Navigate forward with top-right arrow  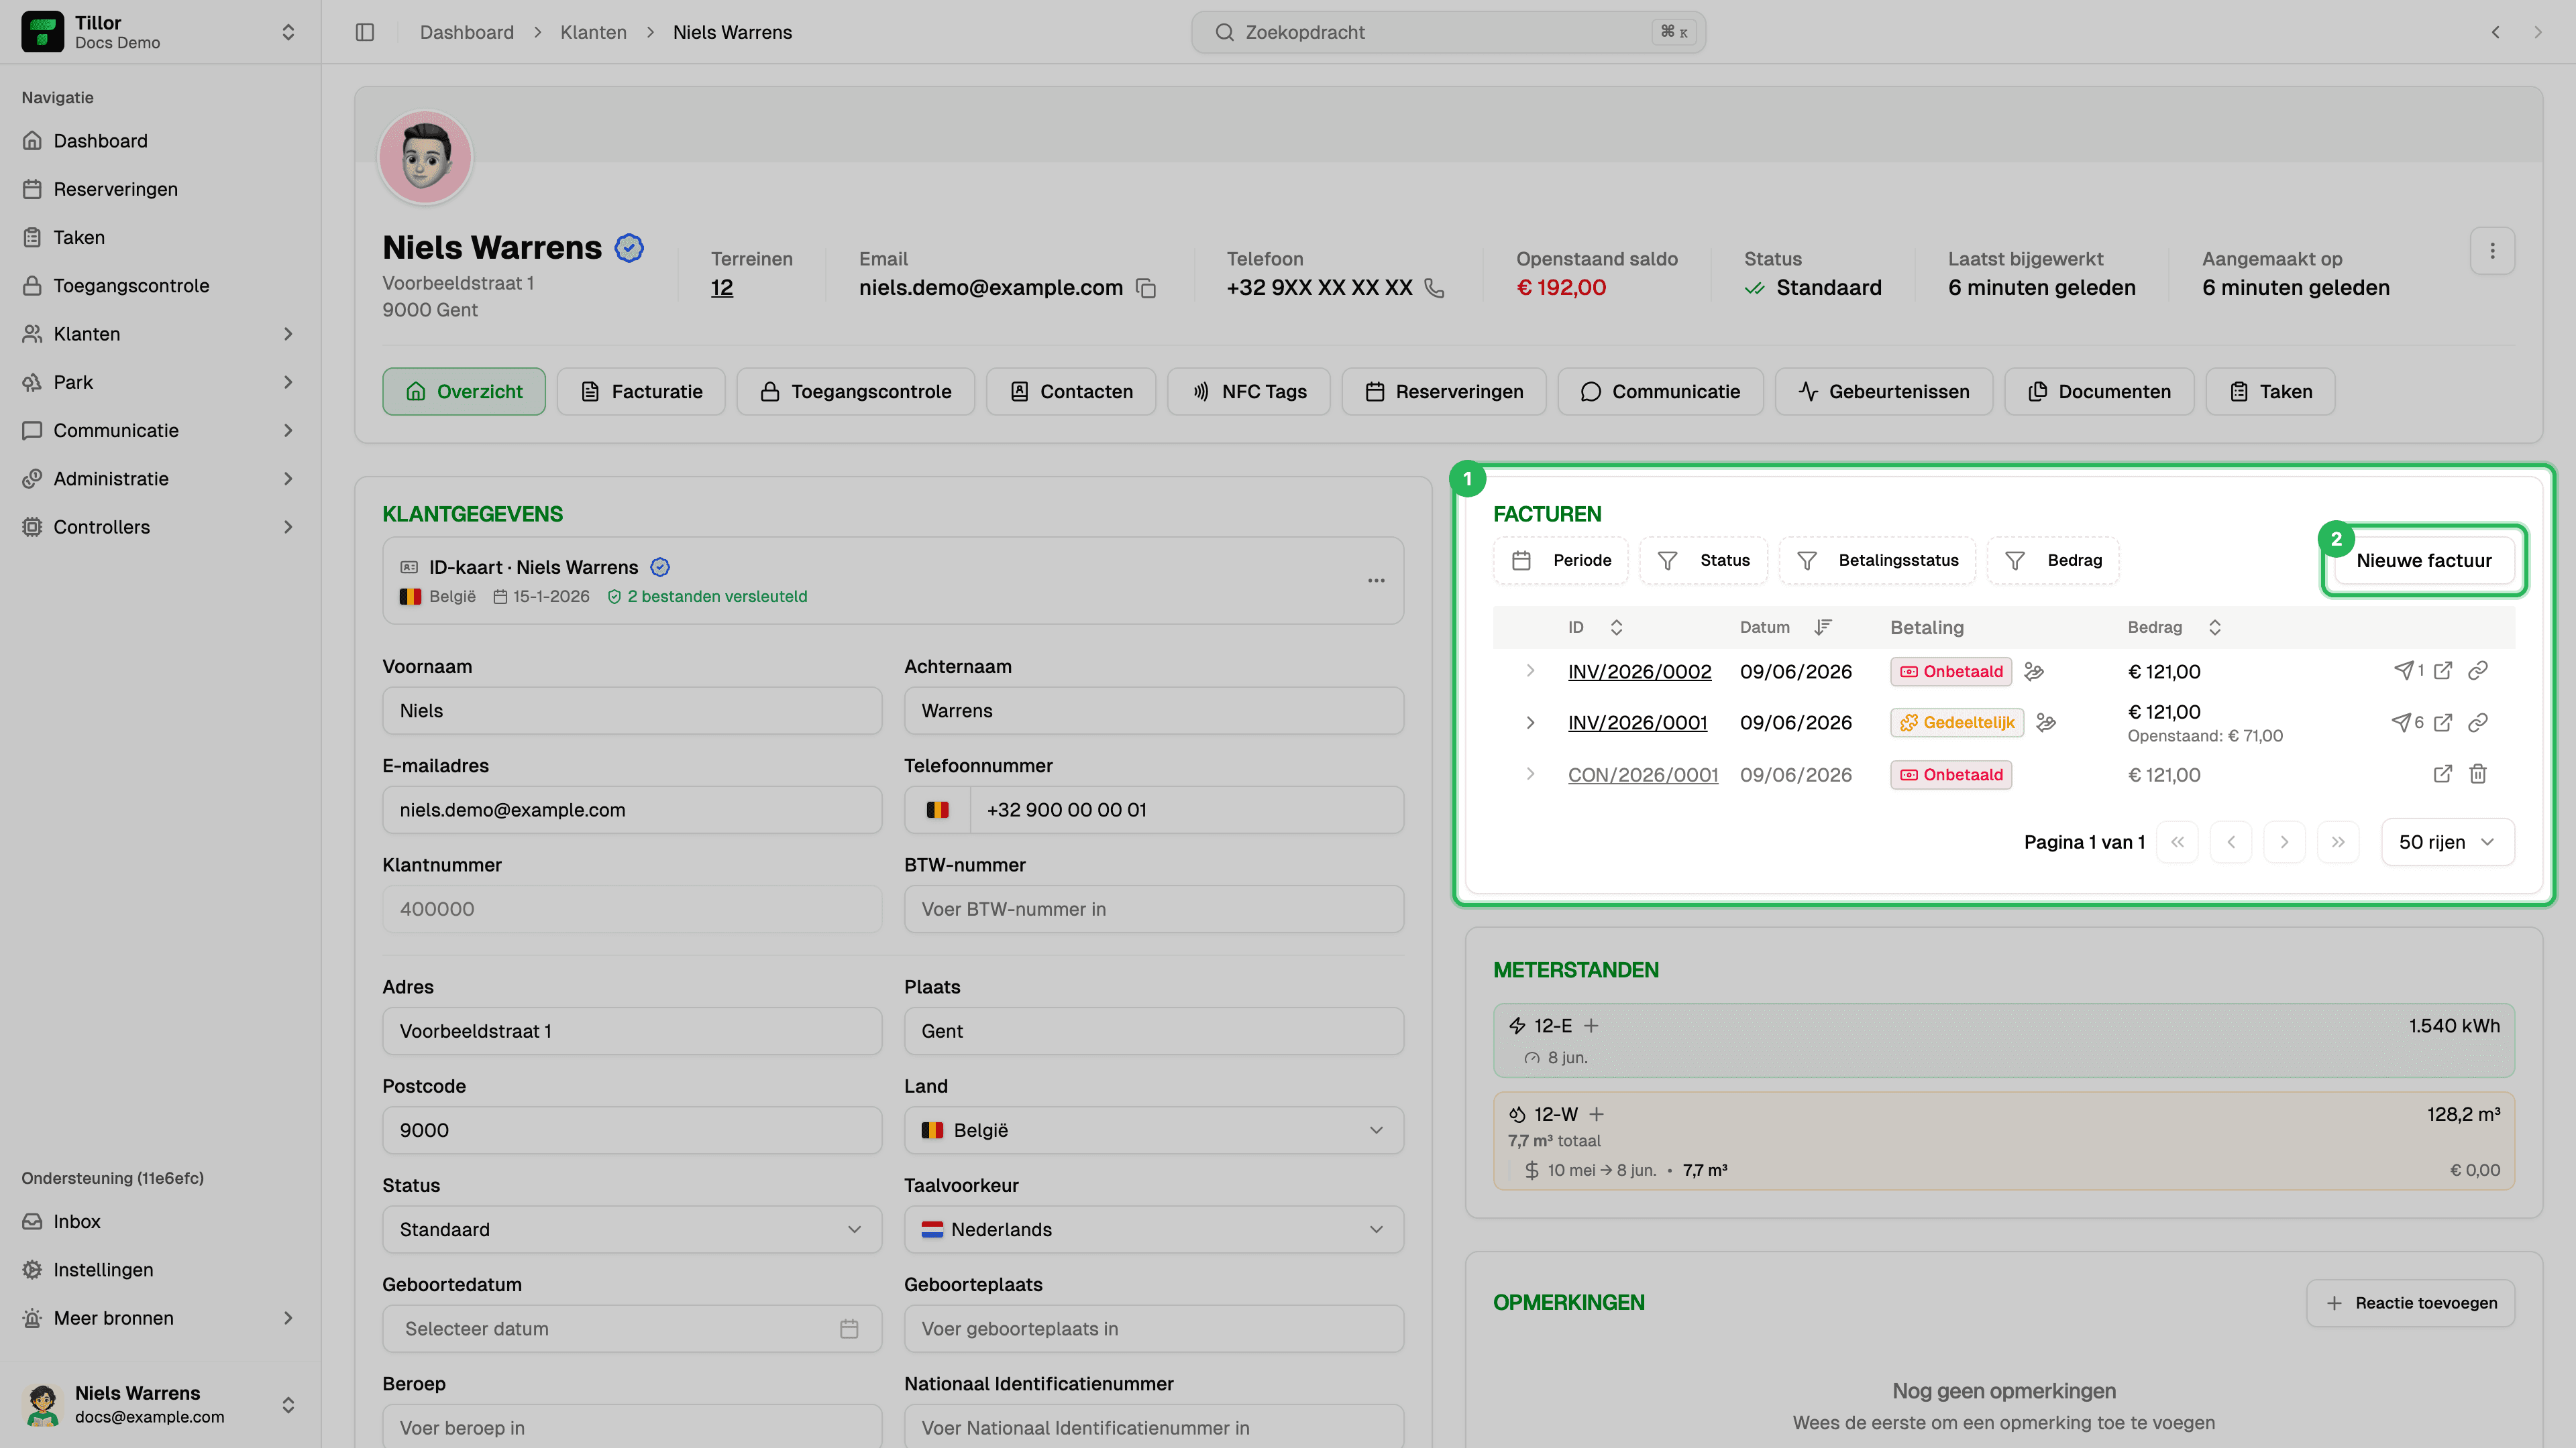2537,32
